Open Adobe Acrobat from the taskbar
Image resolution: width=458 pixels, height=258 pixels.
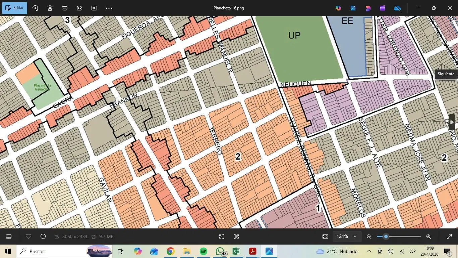253,251
